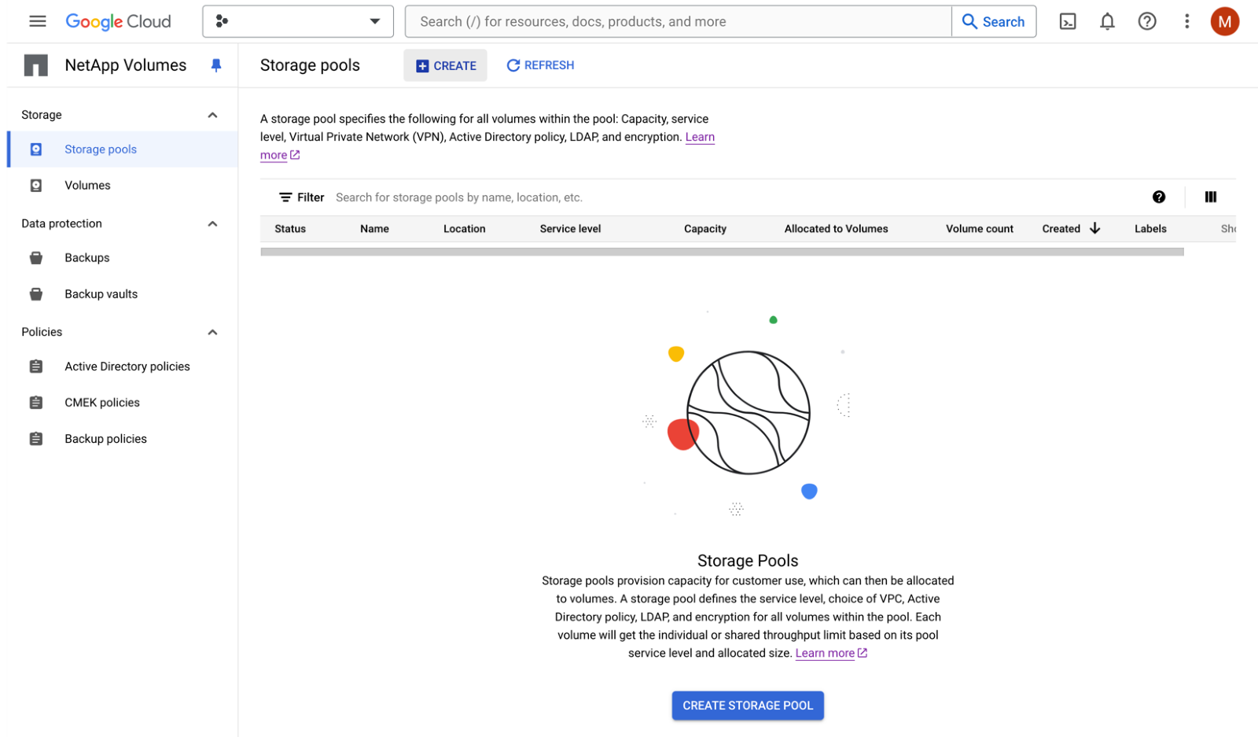Open the main navigation hamburger menu
This screenshot has width=1258, height=737.
pos(37,21)
